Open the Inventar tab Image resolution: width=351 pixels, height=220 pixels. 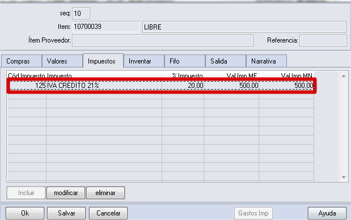[x=144, y=61]
